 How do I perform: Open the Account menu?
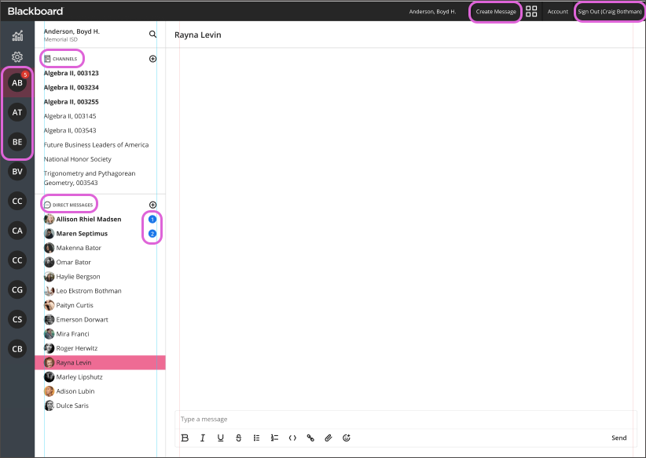[x=557, y=12]
